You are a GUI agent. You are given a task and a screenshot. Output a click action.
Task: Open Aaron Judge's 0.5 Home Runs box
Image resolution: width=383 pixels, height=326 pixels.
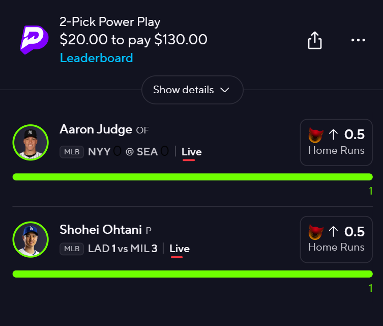(336, 142)
